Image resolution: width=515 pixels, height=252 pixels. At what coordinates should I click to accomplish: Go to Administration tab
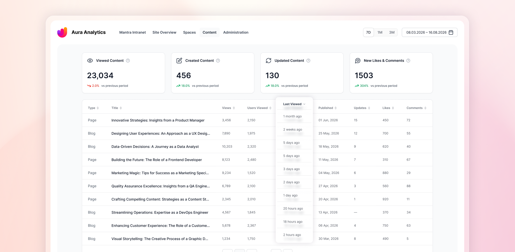[x=236, y=32]
